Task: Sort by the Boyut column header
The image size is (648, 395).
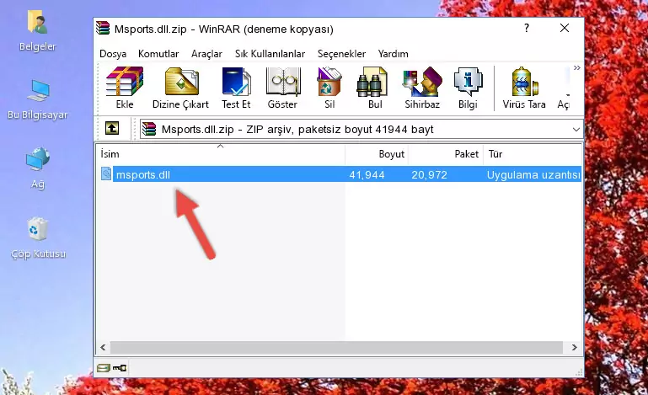Action: click(x=377, y=154)
